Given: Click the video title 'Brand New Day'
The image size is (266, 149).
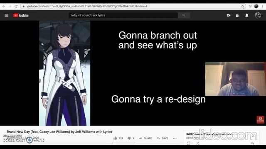Looking at the screenshot, I should pos(59,132).
